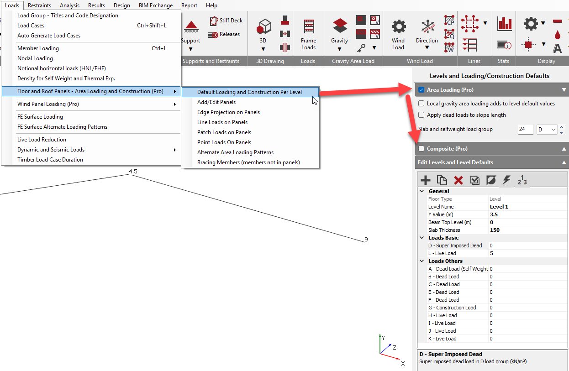
Task: Choose Timber Load Case Duration
Action: pyautogui.click(x=91, y=160)
